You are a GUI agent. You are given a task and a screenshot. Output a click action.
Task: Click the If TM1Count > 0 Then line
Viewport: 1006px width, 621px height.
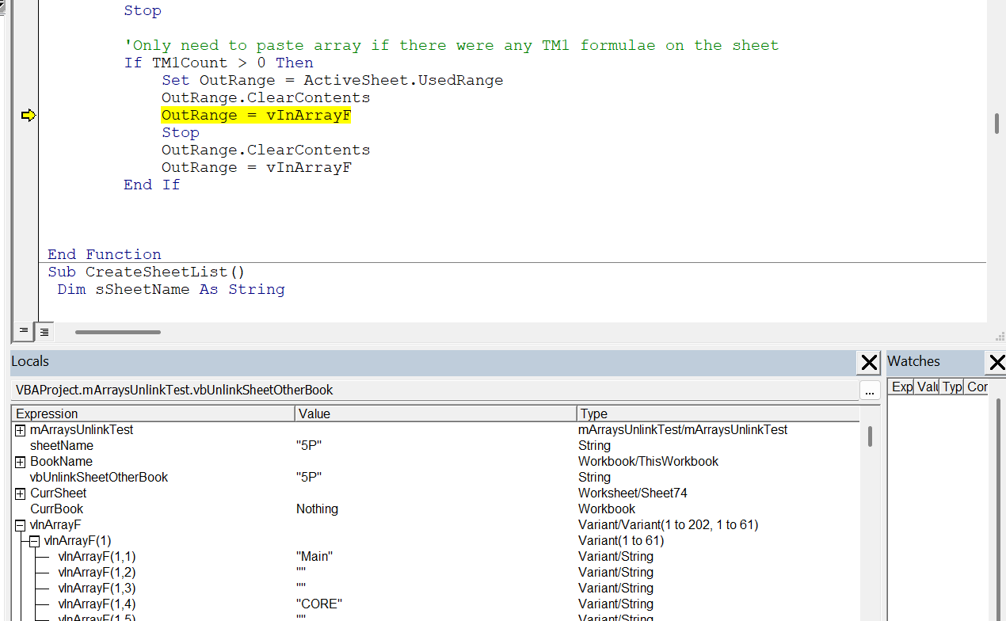218,63
